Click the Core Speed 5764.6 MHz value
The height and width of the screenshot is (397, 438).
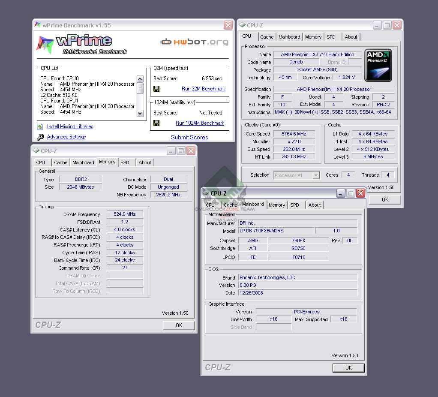coord(294,134)
